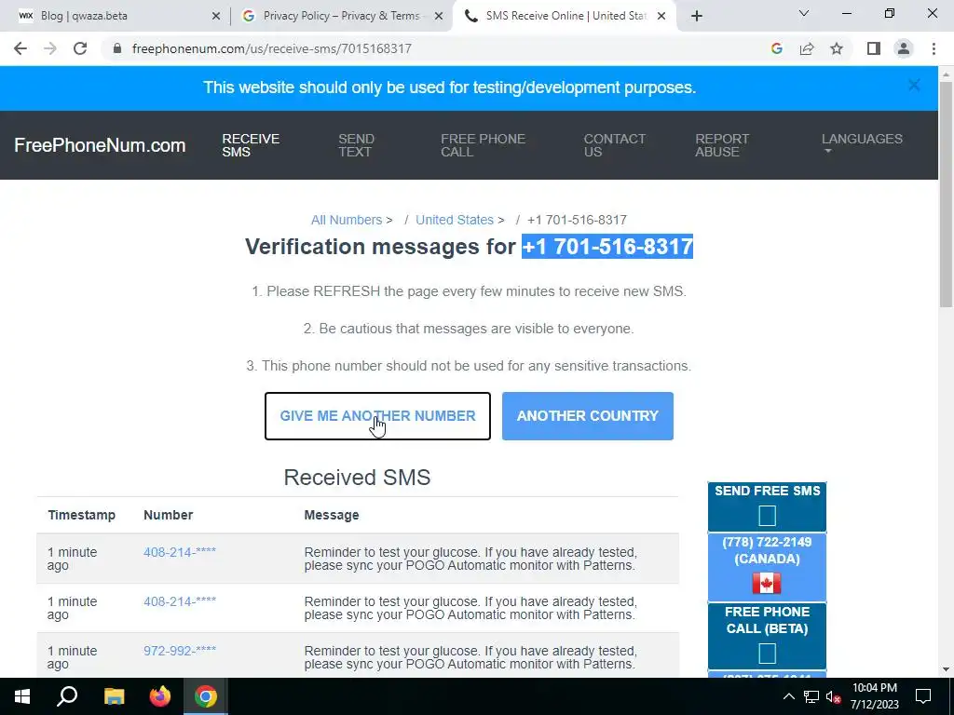The height and width of the screenshot is (715, 954).
Task: Click the Number column header
Action: point(168,515)
